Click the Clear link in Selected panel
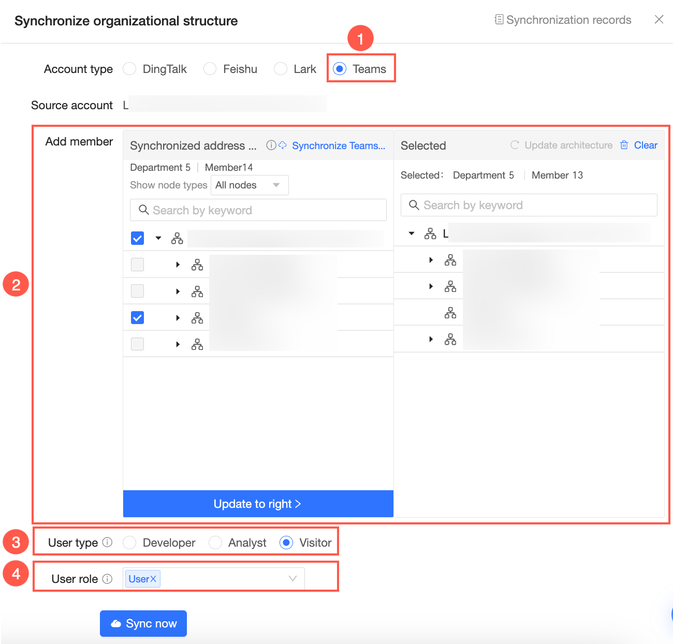 click(646, 145)
